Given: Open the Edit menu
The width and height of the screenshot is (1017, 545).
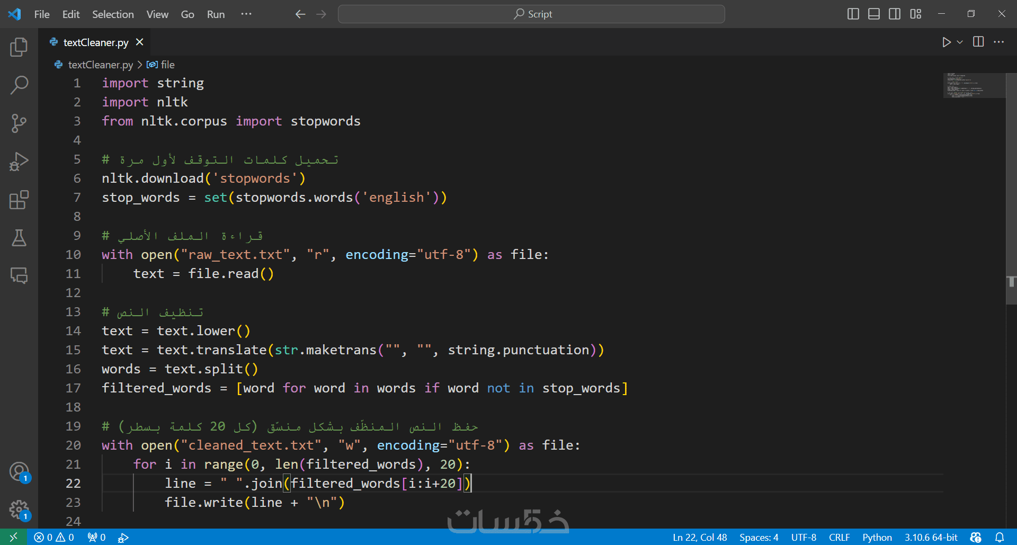Looking at the screenshot, I should pyautogui.click(x=71, y=14).
